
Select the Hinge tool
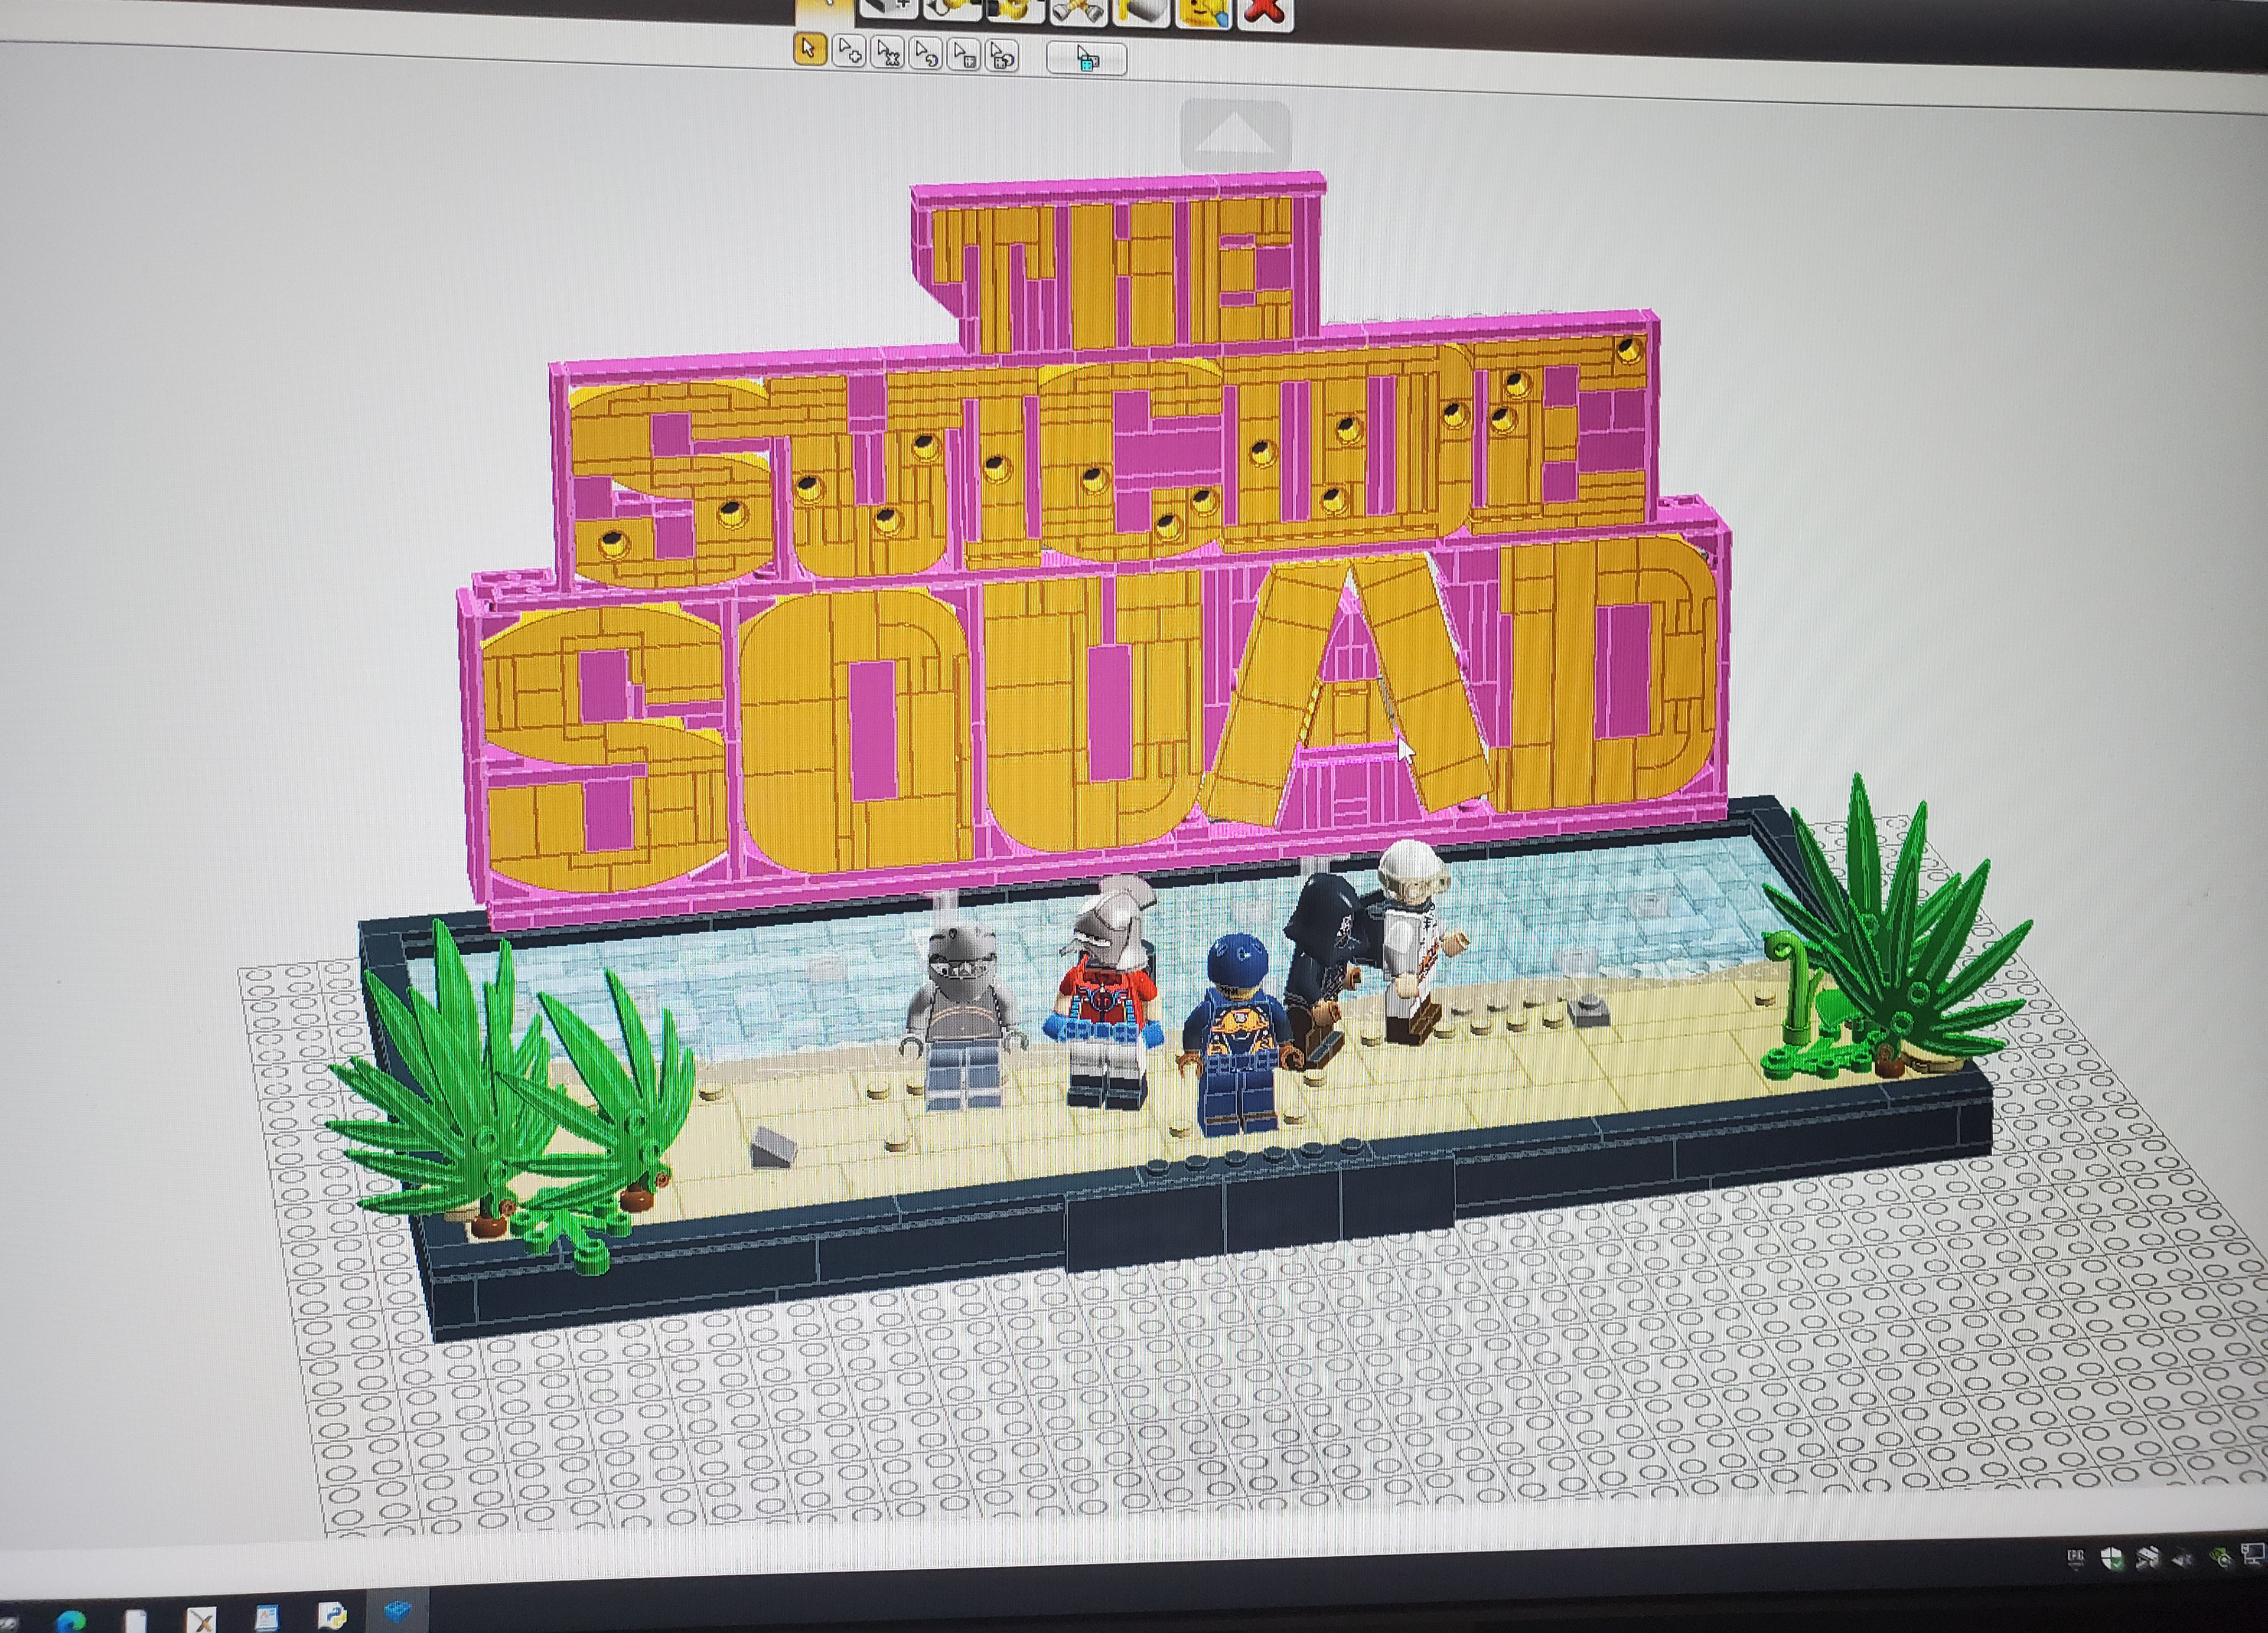pyautogui.click(x=953, y=9)
